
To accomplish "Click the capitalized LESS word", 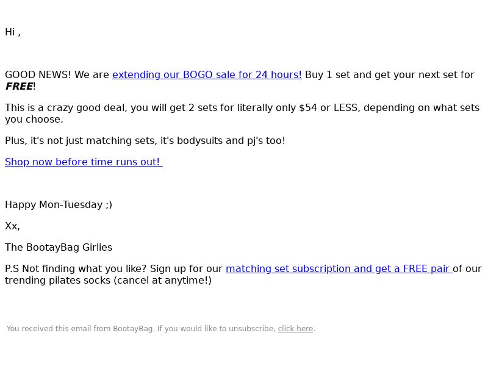I will pyautogui.click(x=345, y=108).
